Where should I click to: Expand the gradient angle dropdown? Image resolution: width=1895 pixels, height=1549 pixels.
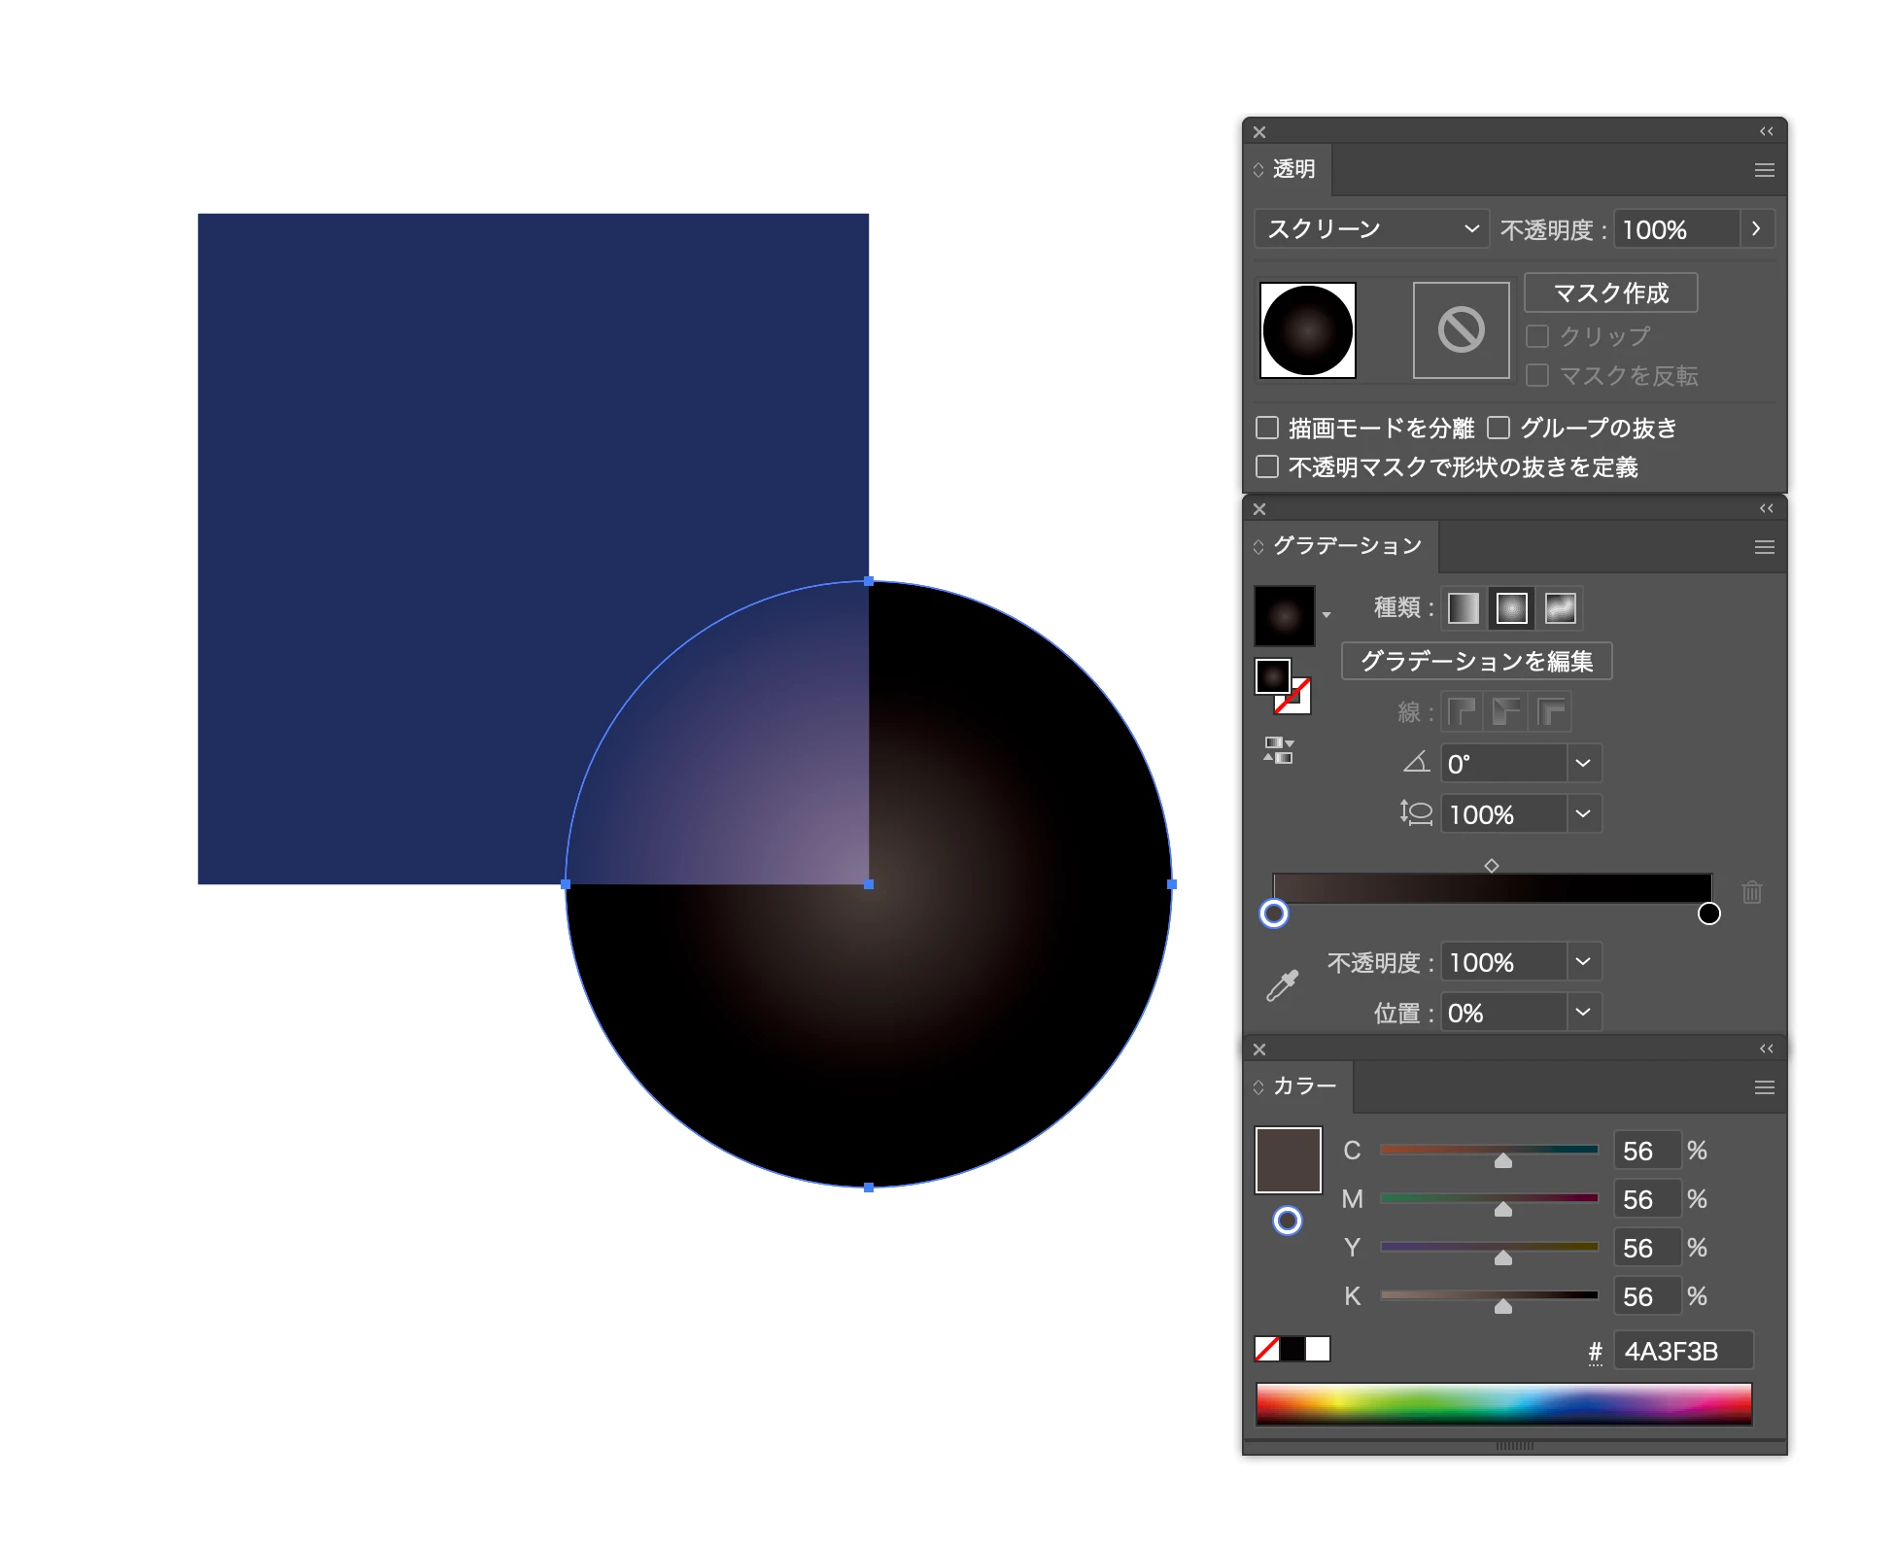click(1583, 764)
